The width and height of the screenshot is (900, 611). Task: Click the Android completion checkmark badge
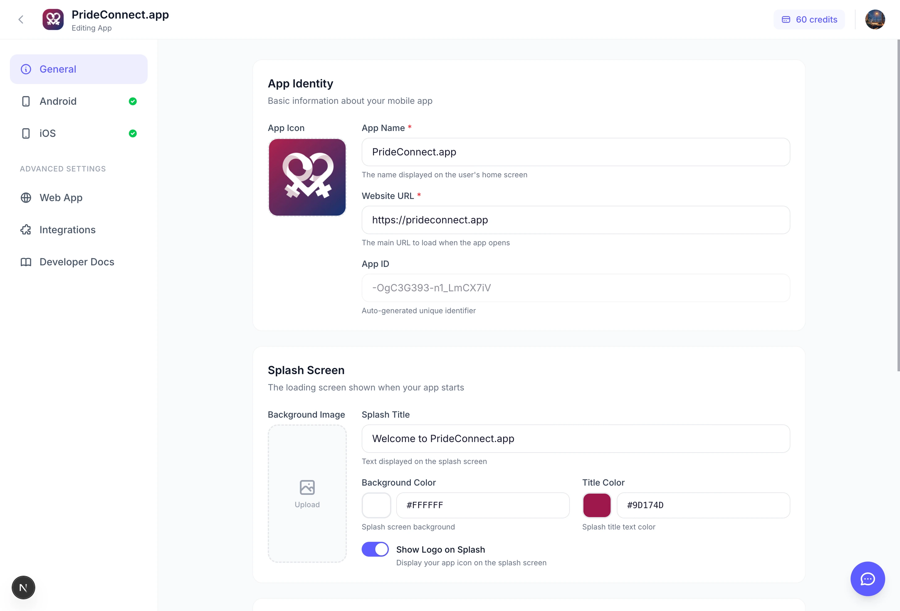pyautogui.click(x=133, y=101)
